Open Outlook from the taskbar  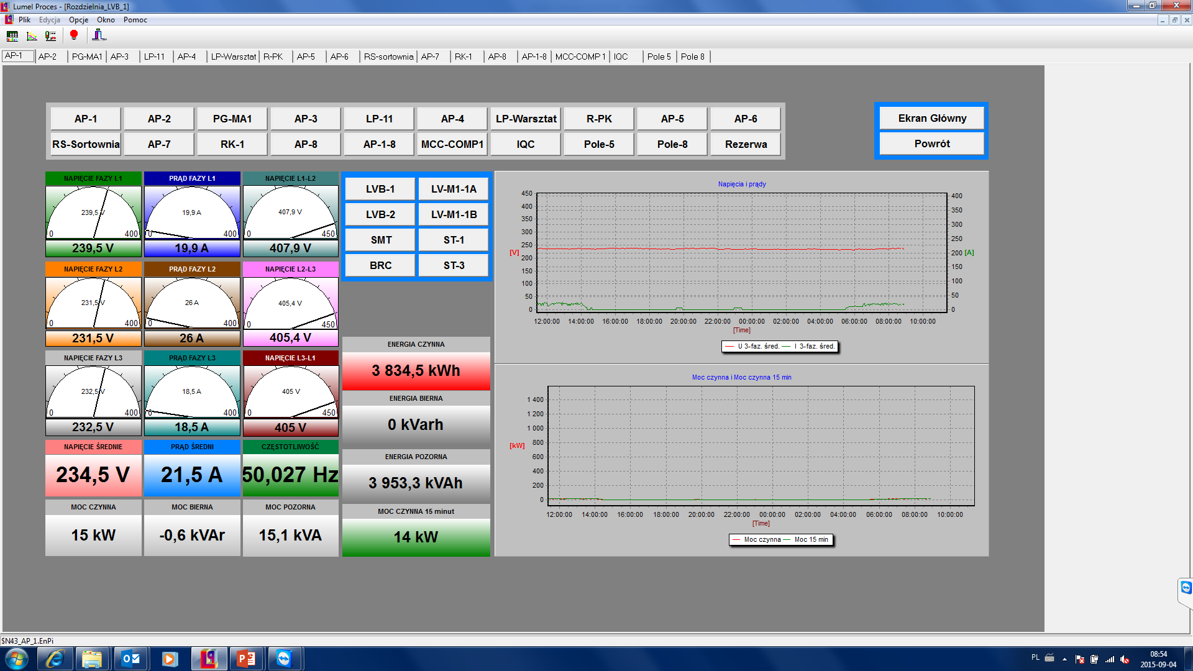click(131, 658)
